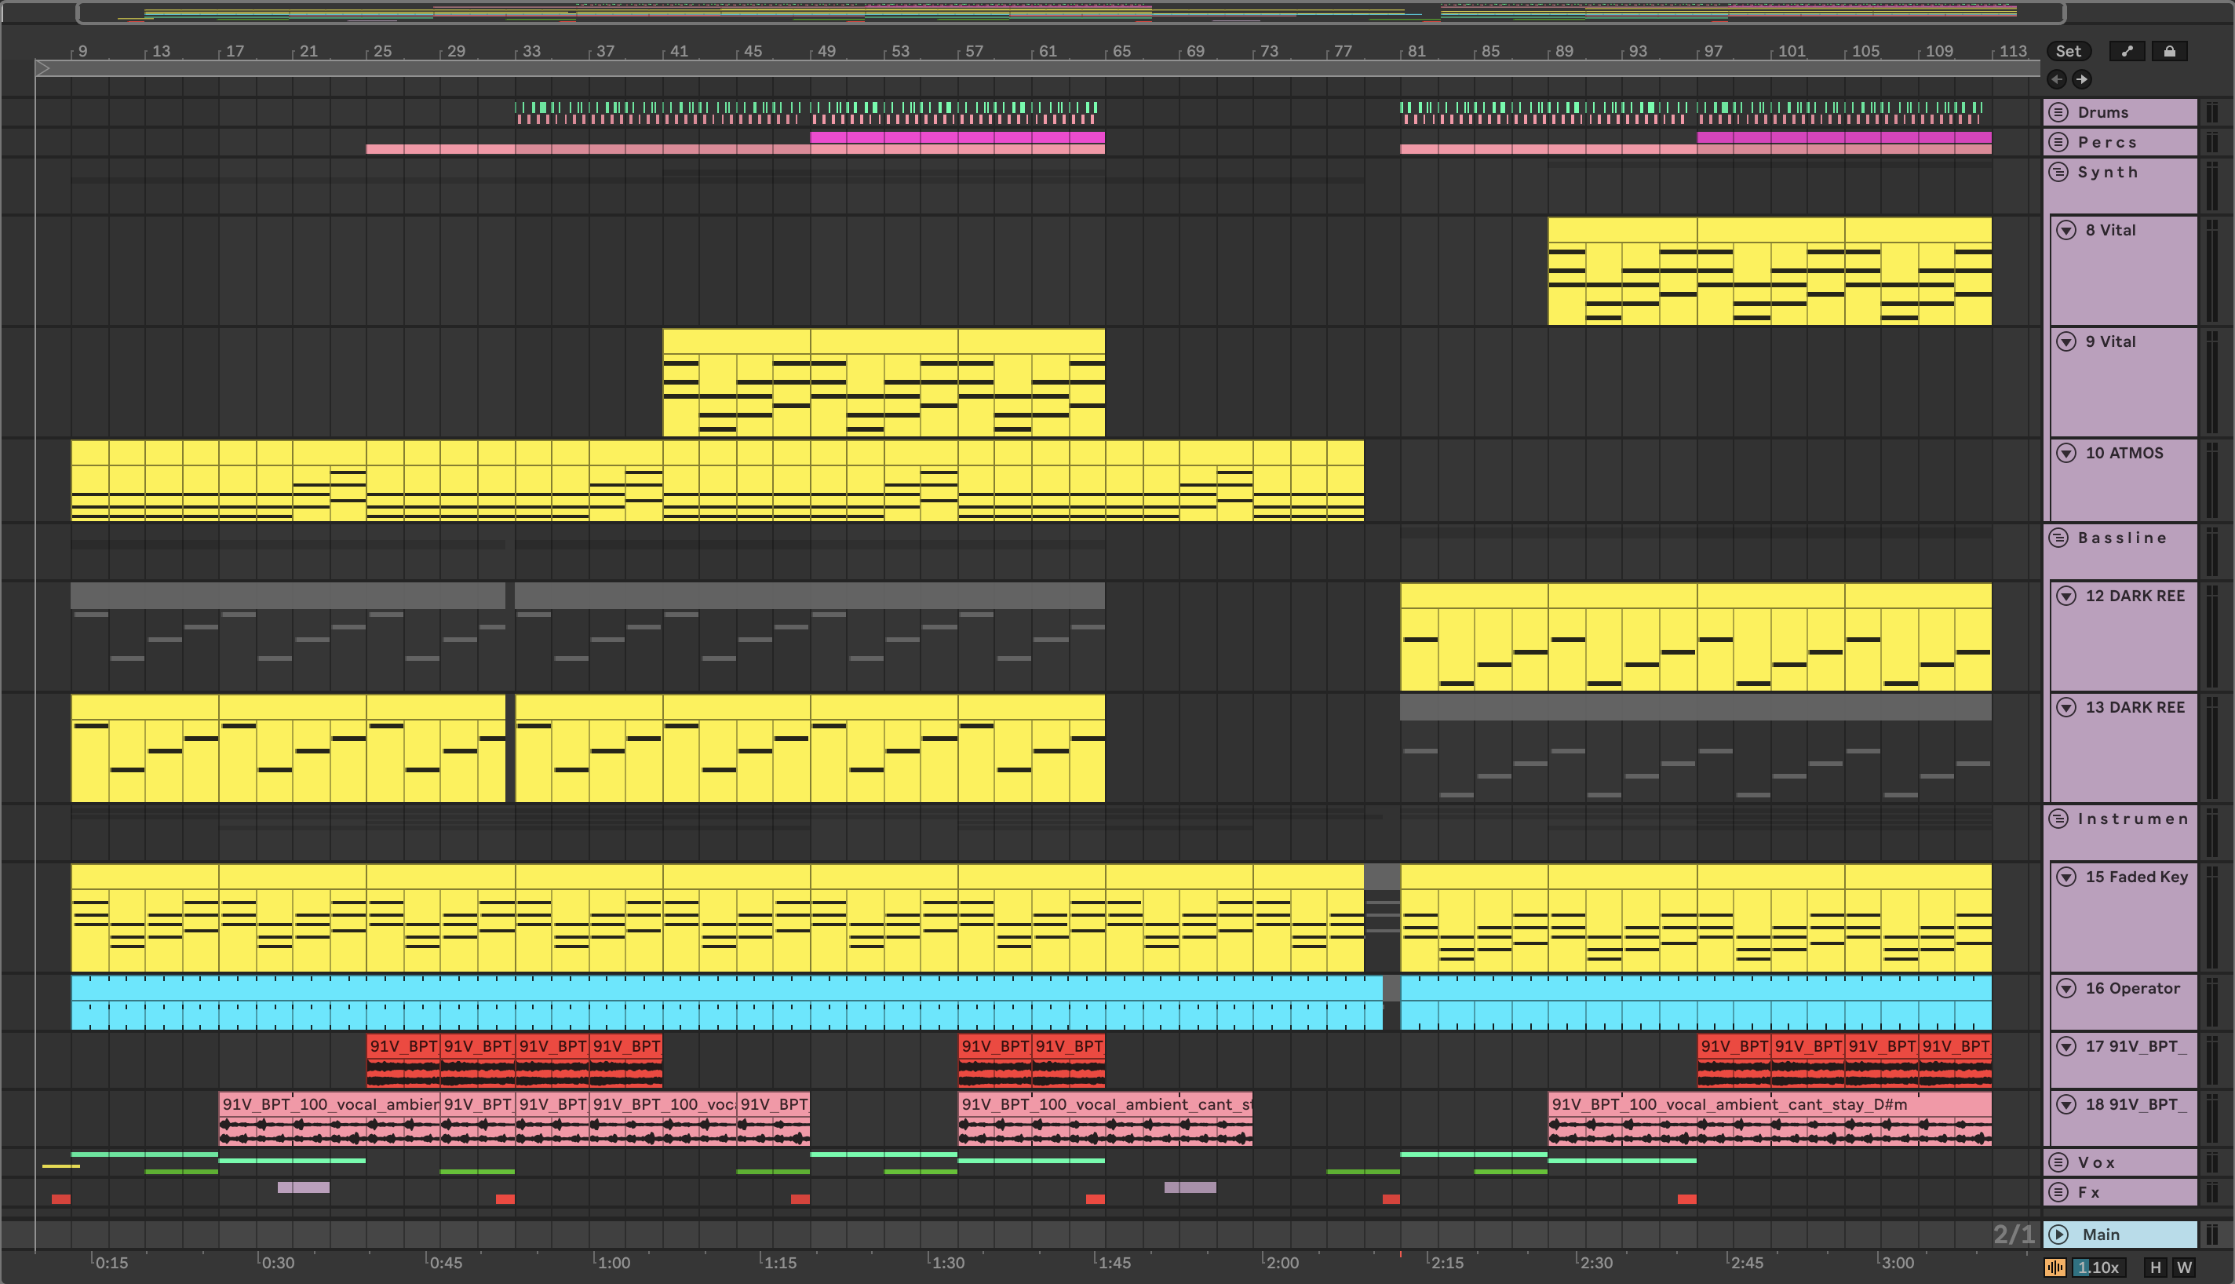2235x1284 pixels.
Task: Click the Set locator button
Action: coord(2068,51)
